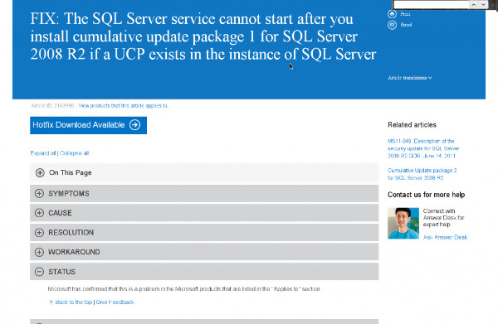This screenshot has width=498, height=324.
Task: Click Give Feedback link
Action: (115, 302)
